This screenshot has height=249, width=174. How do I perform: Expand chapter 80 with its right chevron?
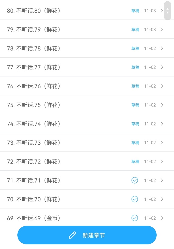pos(162,11)
